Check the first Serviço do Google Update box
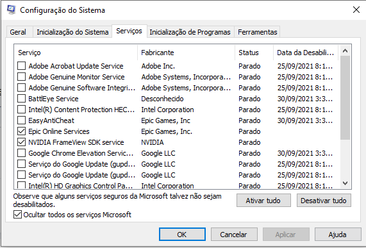Screen dimensions: 366x248 point(22,164)
